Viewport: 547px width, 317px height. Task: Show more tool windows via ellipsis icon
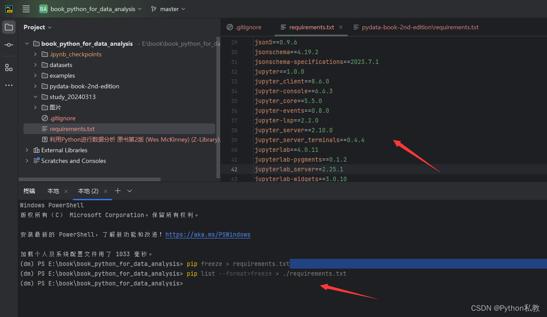pyautogui.click(x=8, y=85)
